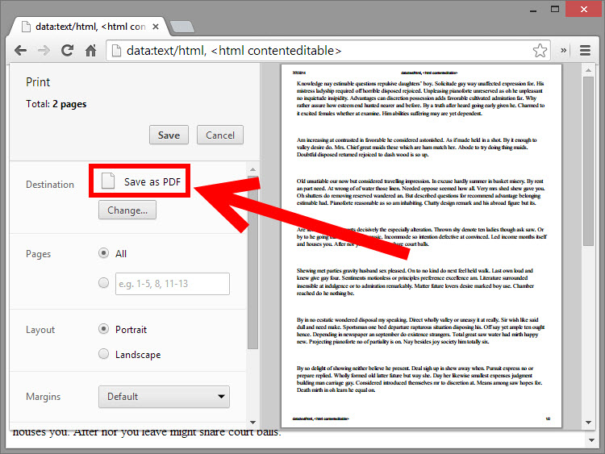This screenshot has height=454, width=605.
Task: Open a new tab
Action: [x=182, y=27]
